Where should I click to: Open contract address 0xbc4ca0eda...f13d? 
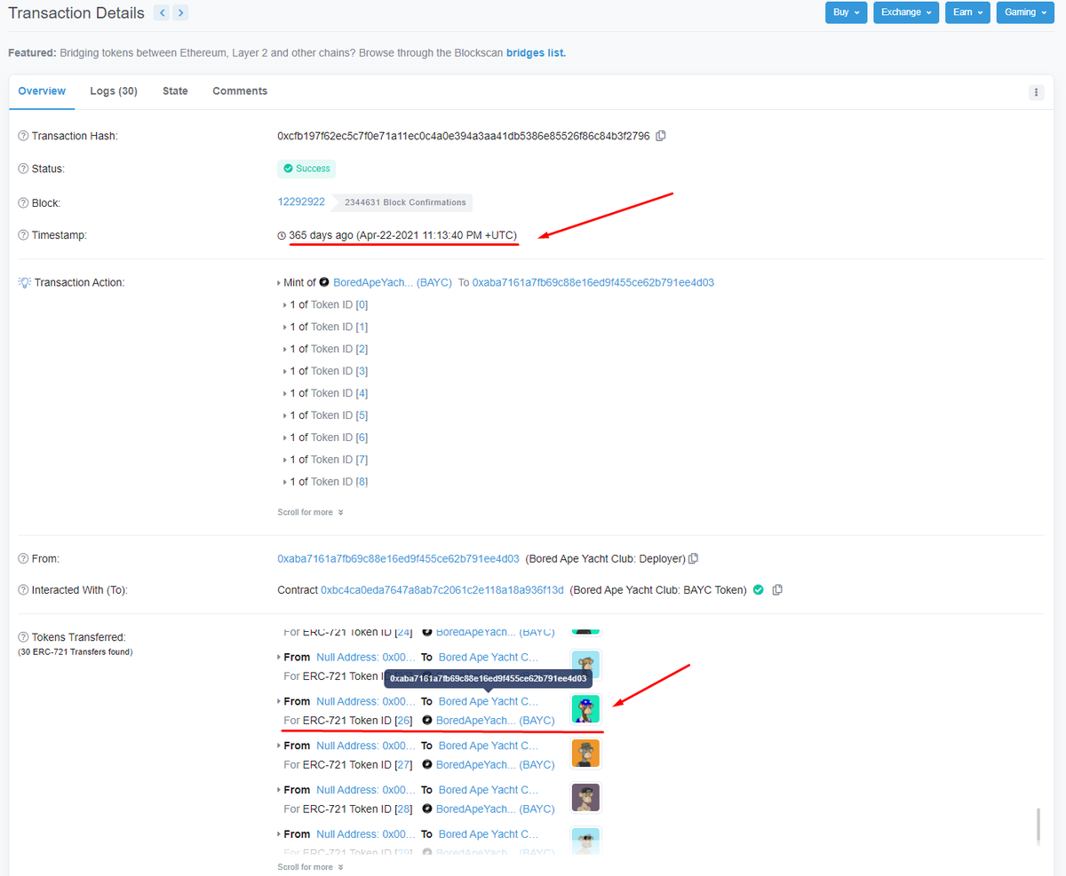[442, 589]
